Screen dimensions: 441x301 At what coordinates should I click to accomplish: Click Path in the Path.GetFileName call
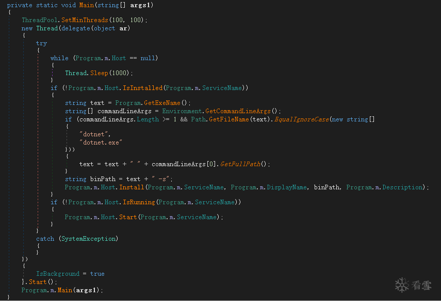[x=198, y=119]
